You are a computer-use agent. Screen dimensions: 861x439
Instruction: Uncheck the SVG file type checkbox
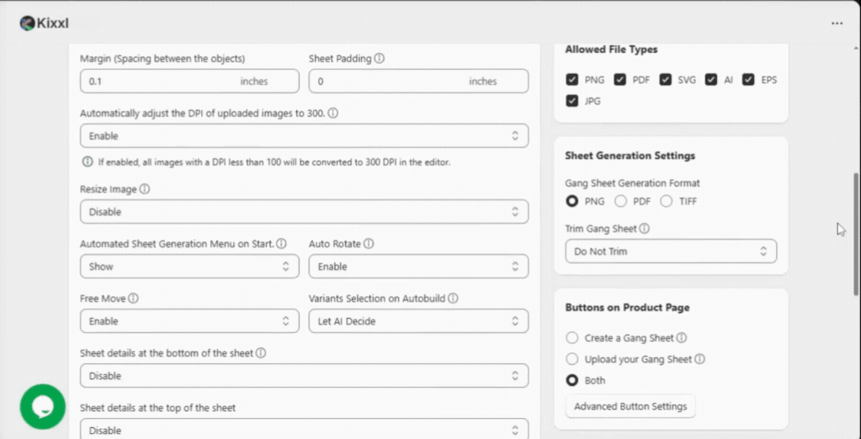coord(665,80)
